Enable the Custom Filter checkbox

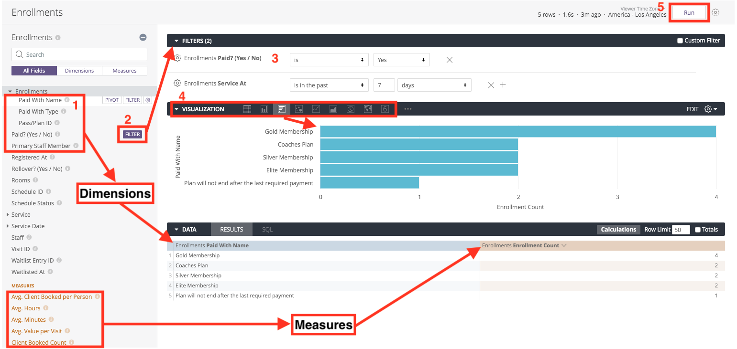[680, 41]
